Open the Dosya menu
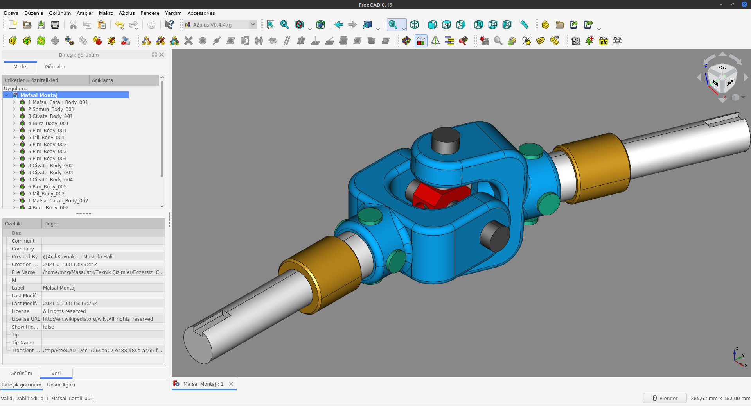This screenshot has height=406, width=751. 11,13
